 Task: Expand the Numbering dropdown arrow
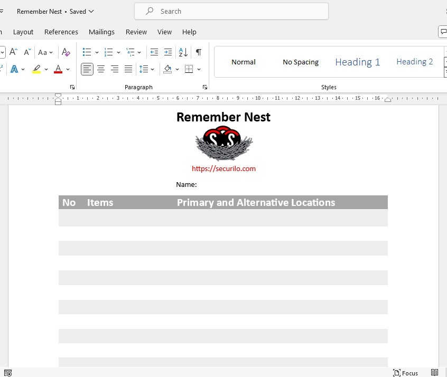coord(118,52)
